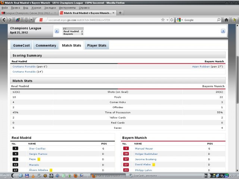
Task: Open the Правка menu
Action: coord(15,7)
